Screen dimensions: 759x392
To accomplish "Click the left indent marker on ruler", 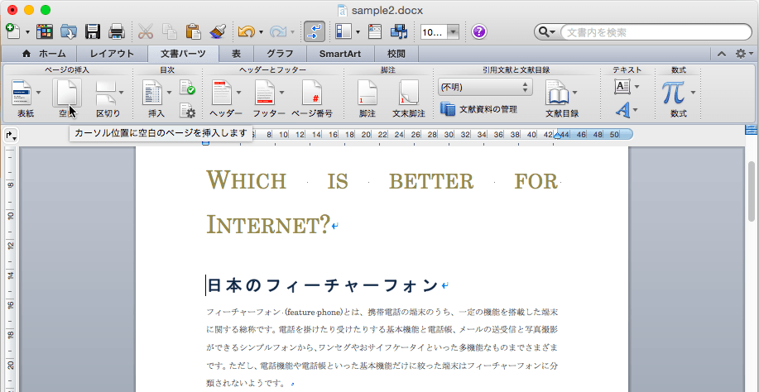I will 206,143.
